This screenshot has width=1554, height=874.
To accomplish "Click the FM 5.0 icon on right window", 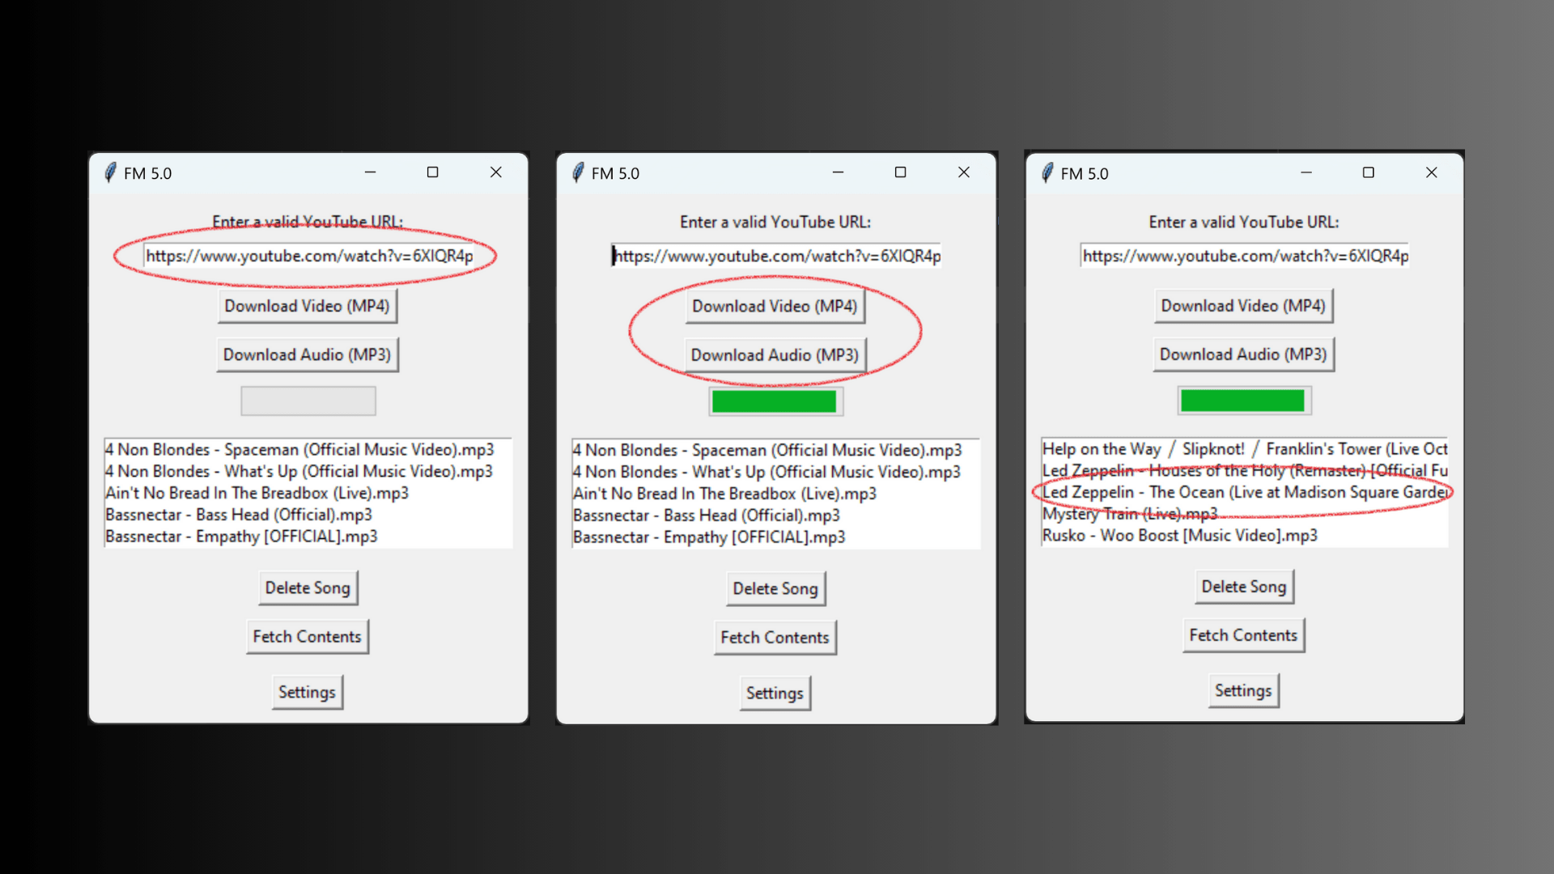I will pos(1047,173).
